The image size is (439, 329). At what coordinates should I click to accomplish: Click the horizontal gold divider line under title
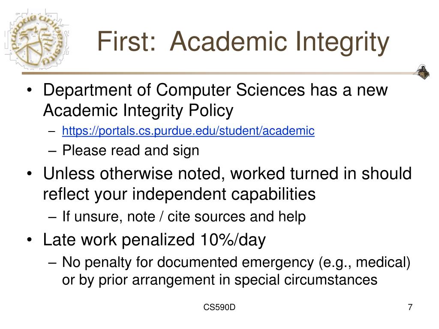tap(218, 73)
